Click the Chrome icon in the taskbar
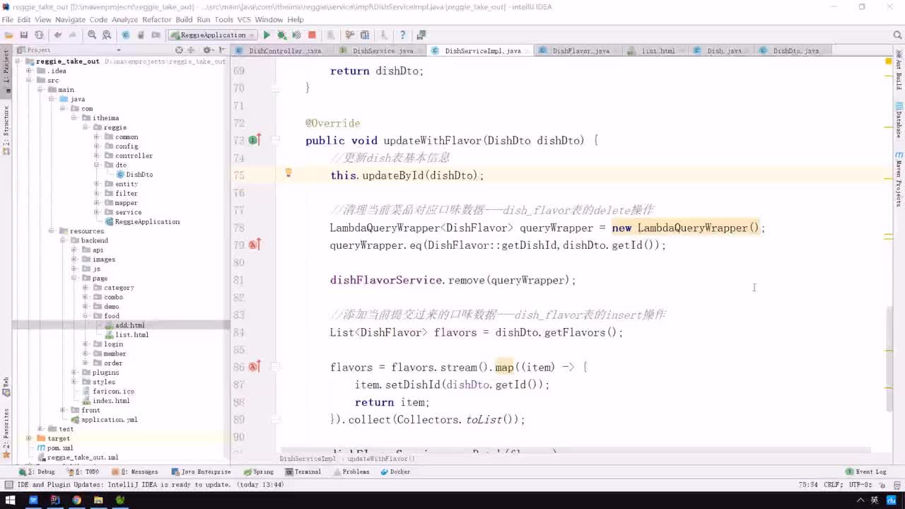This screenshot has width=905, height=509. tap(76, 500)
